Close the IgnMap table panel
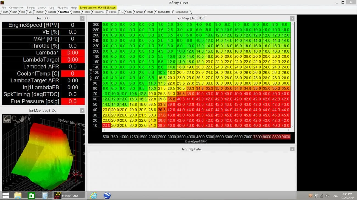The width and height of the screenshot is (357, 200). 292,18
